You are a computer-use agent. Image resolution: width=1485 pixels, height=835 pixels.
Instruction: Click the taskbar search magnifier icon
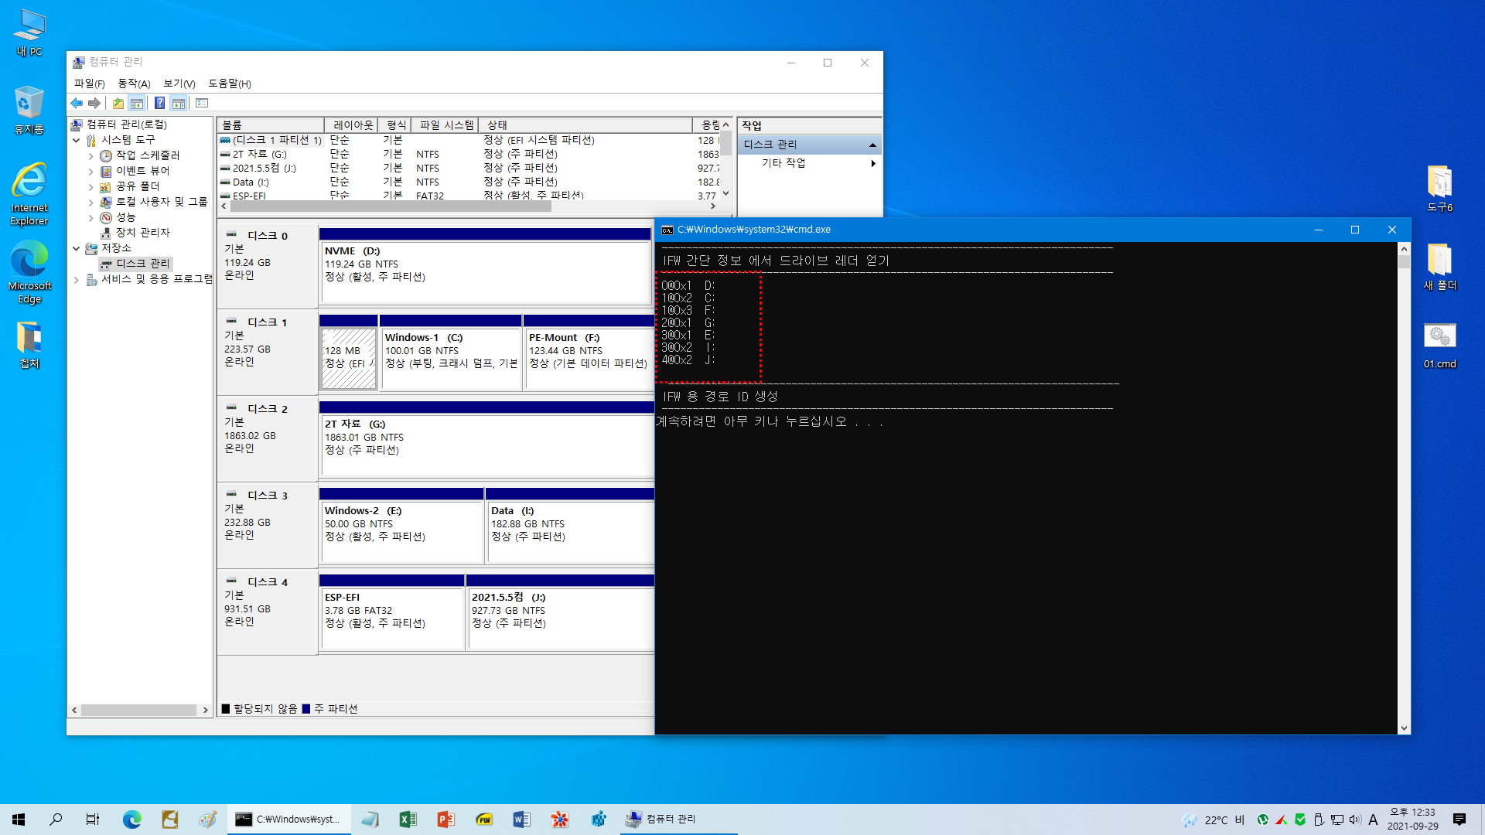56,820
